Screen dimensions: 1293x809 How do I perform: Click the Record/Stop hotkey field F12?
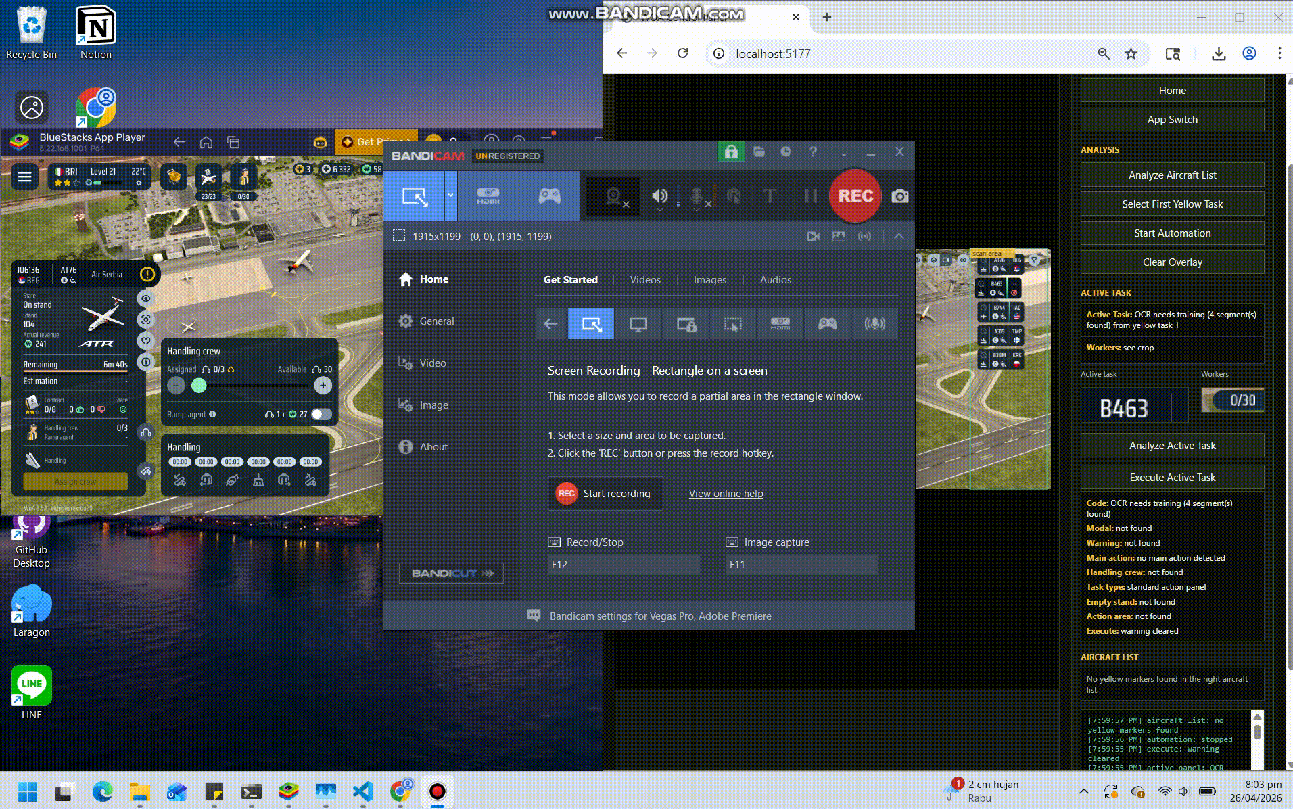pos(624,565)
